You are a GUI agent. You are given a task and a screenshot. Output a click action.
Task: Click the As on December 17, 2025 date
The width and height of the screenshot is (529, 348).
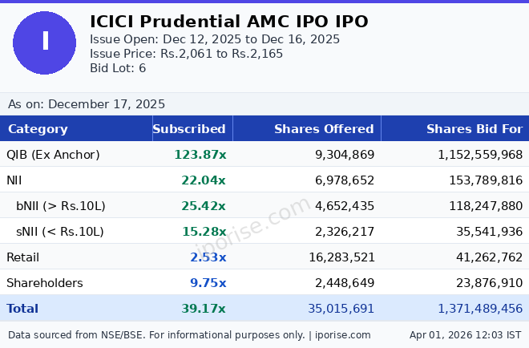click(x=87, y=104)
